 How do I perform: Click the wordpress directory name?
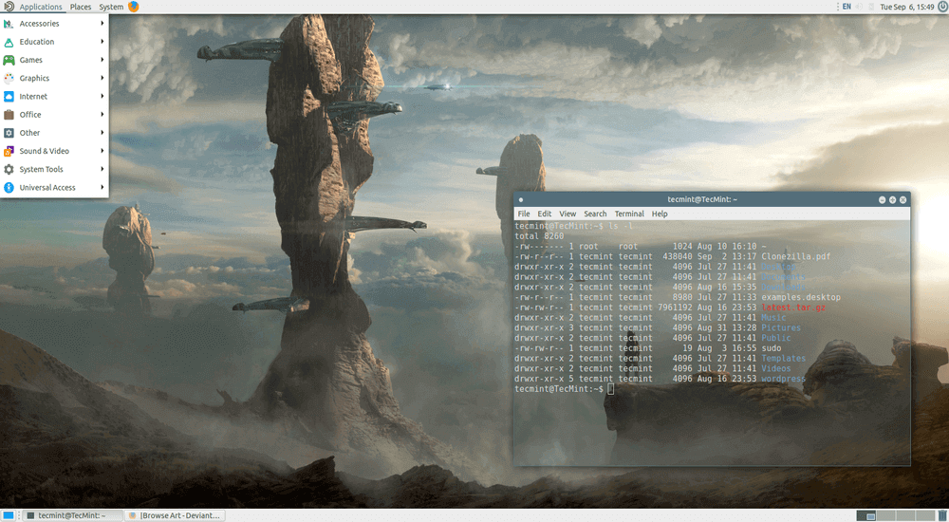783,379
